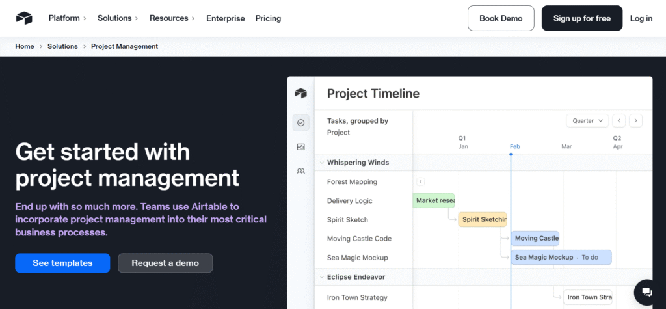Collapse the Eclipse Endeavor group

(x=321, y=277)
